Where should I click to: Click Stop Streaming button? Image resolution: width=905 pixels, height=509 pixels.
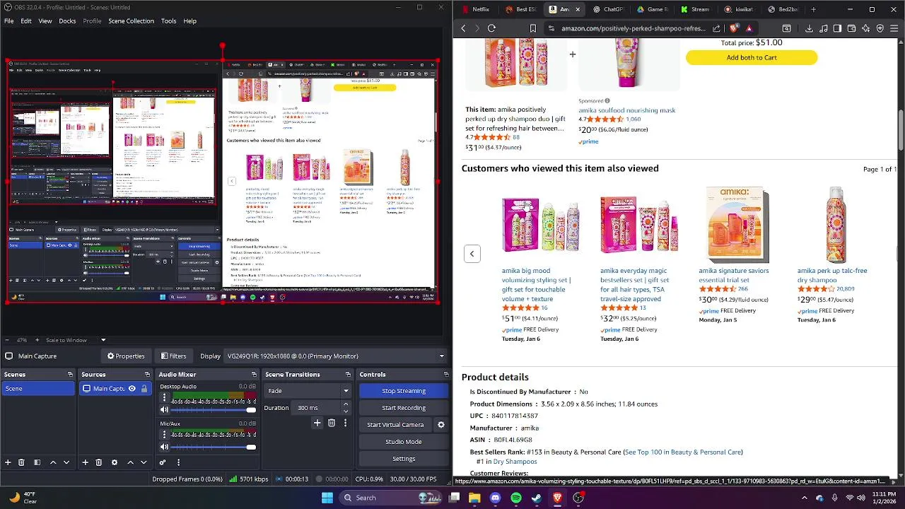[x=404, y=391]
